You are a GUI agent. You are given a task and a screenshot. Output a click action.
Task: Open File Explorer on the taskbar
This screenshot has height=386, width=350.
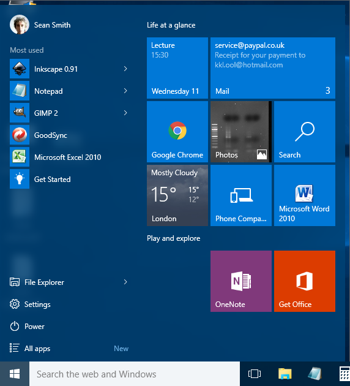click(x=285, y=374)
